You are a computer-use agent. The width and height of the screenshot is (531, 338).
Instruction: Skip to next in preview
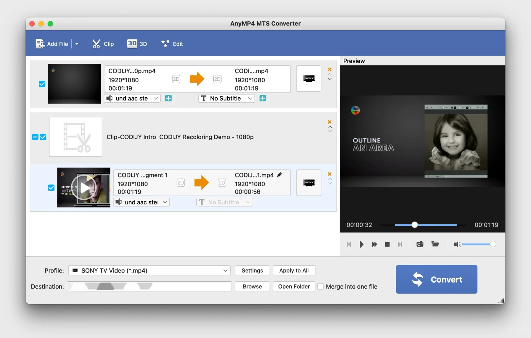(x=400, y=244)
